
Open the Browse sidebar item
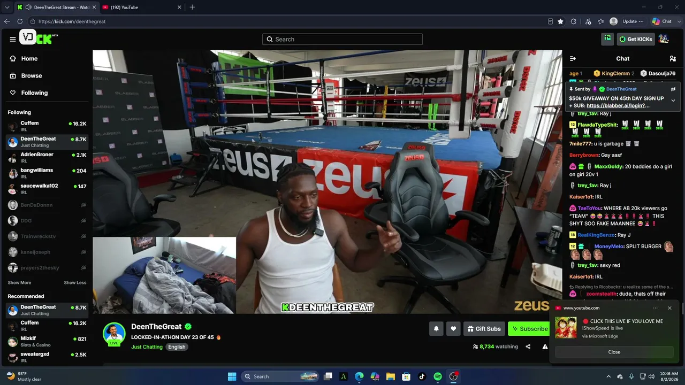click(x=26, y=76)
